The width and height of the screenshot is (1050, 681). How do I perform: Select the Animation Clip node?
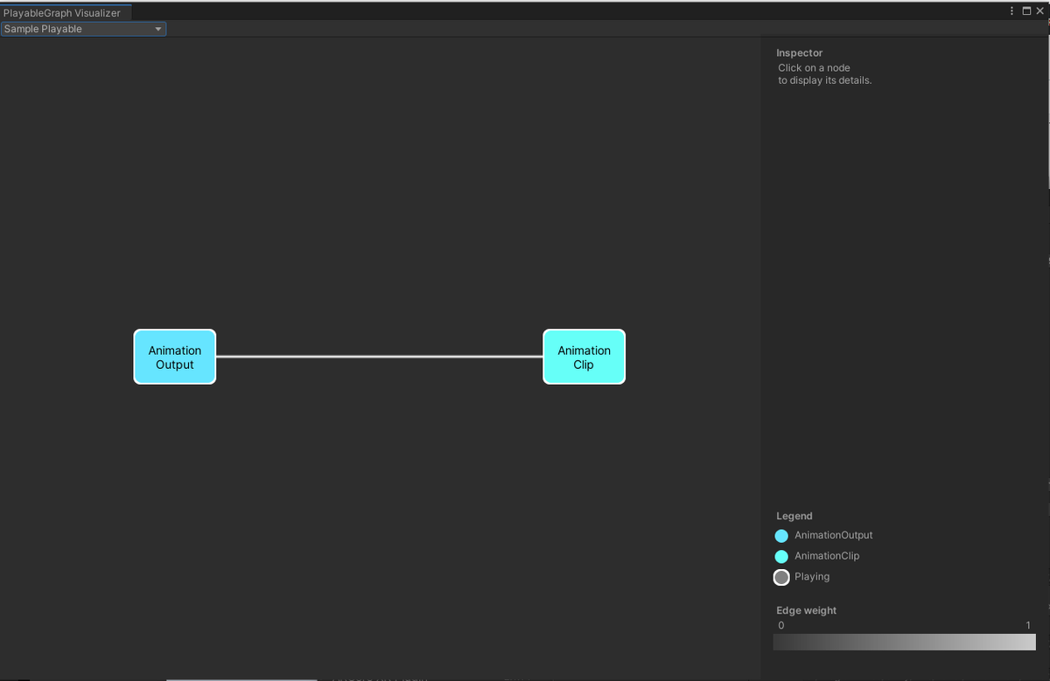point(584,357)
